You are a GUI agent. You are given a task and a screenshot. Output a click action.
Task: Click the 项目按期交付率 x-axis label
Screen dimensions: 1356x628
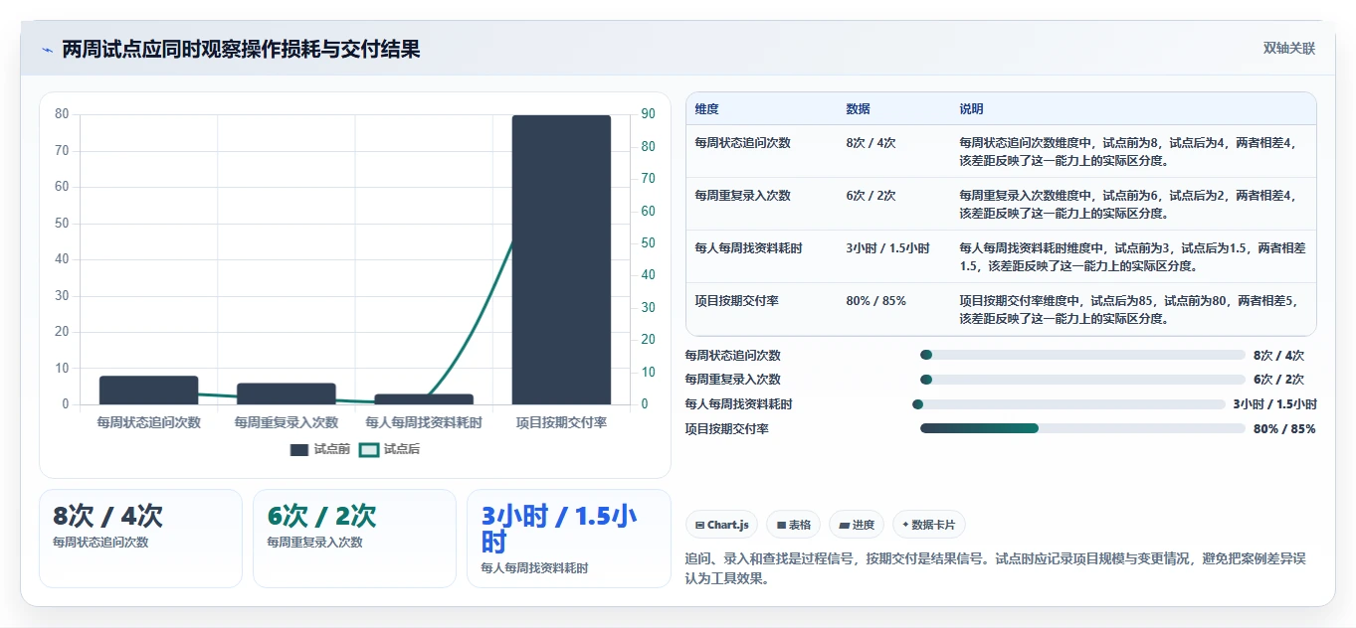tap(561, 423)
